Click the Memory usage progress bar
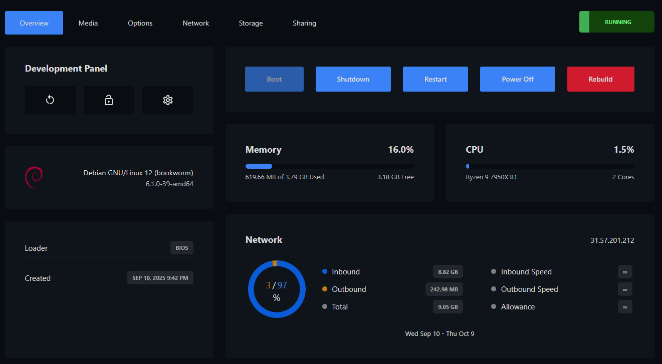Viewport: 662px width, 364px height. click(x=329, y=166)
